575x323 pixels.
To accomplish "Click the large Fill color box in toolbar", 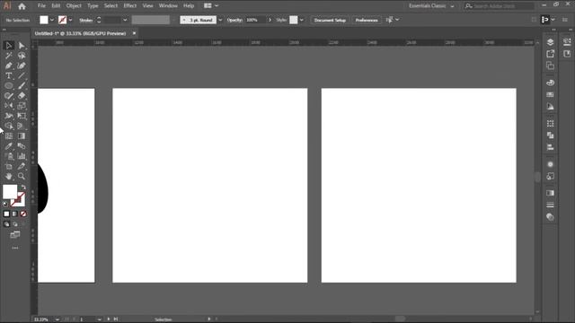I will coord(10,191).
